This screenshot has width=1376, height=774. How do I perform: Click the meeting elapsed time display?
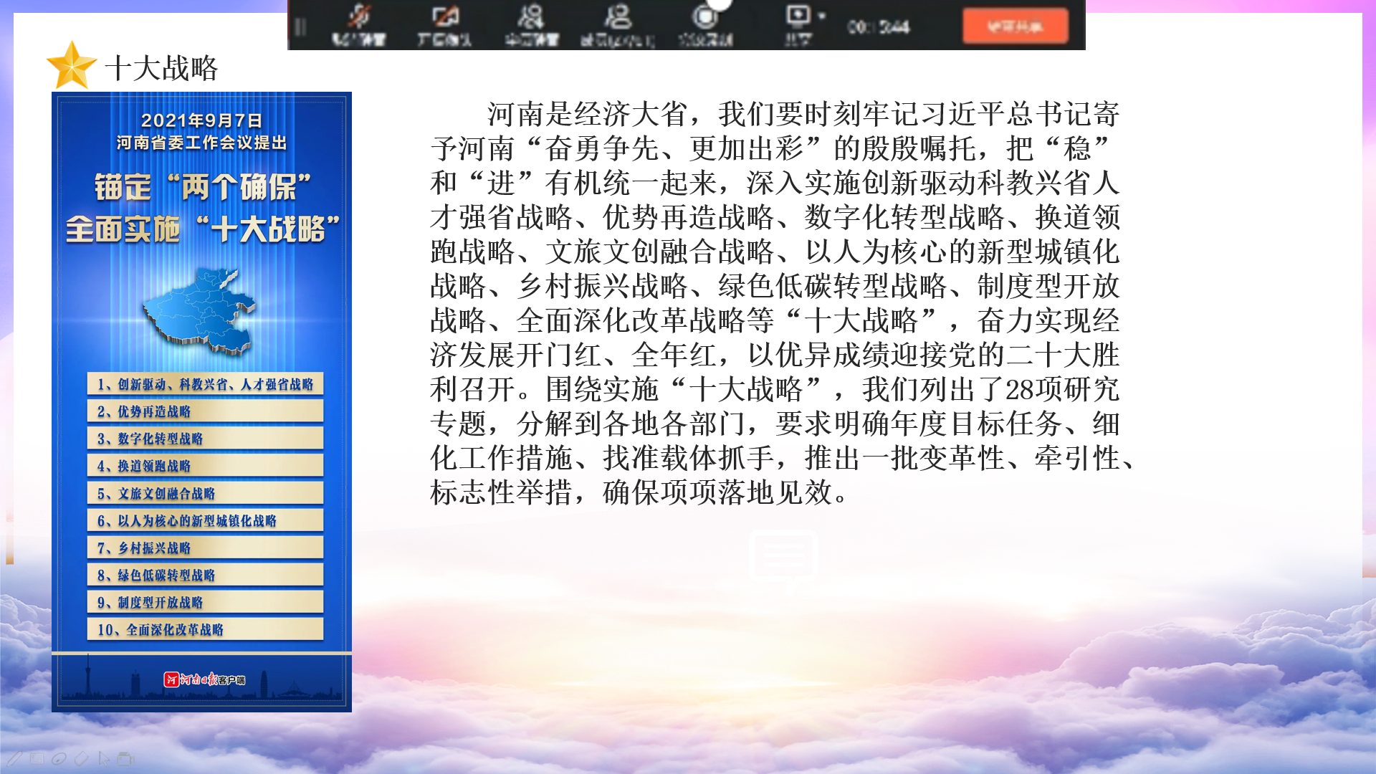coord(879,27)
